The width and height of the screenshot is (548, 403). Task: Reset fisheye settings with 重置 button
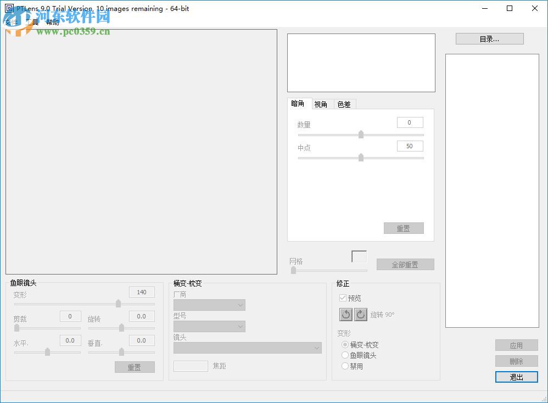[135, 367]
